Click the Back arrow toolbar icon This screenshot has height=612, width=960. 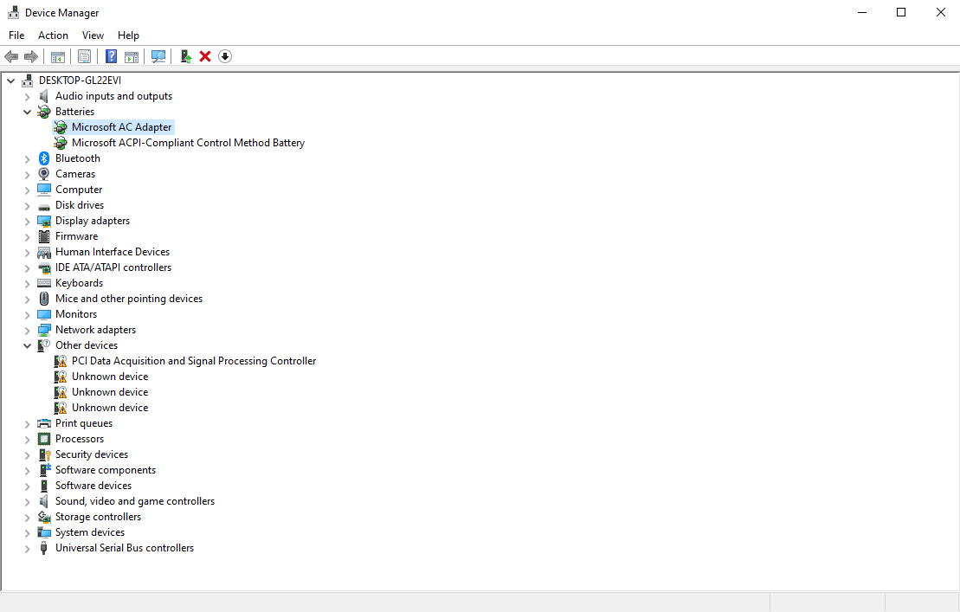11,57
